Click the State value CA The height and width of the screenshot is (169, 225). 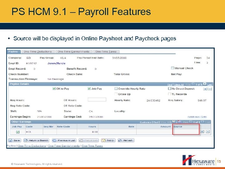tap(91, 111)
